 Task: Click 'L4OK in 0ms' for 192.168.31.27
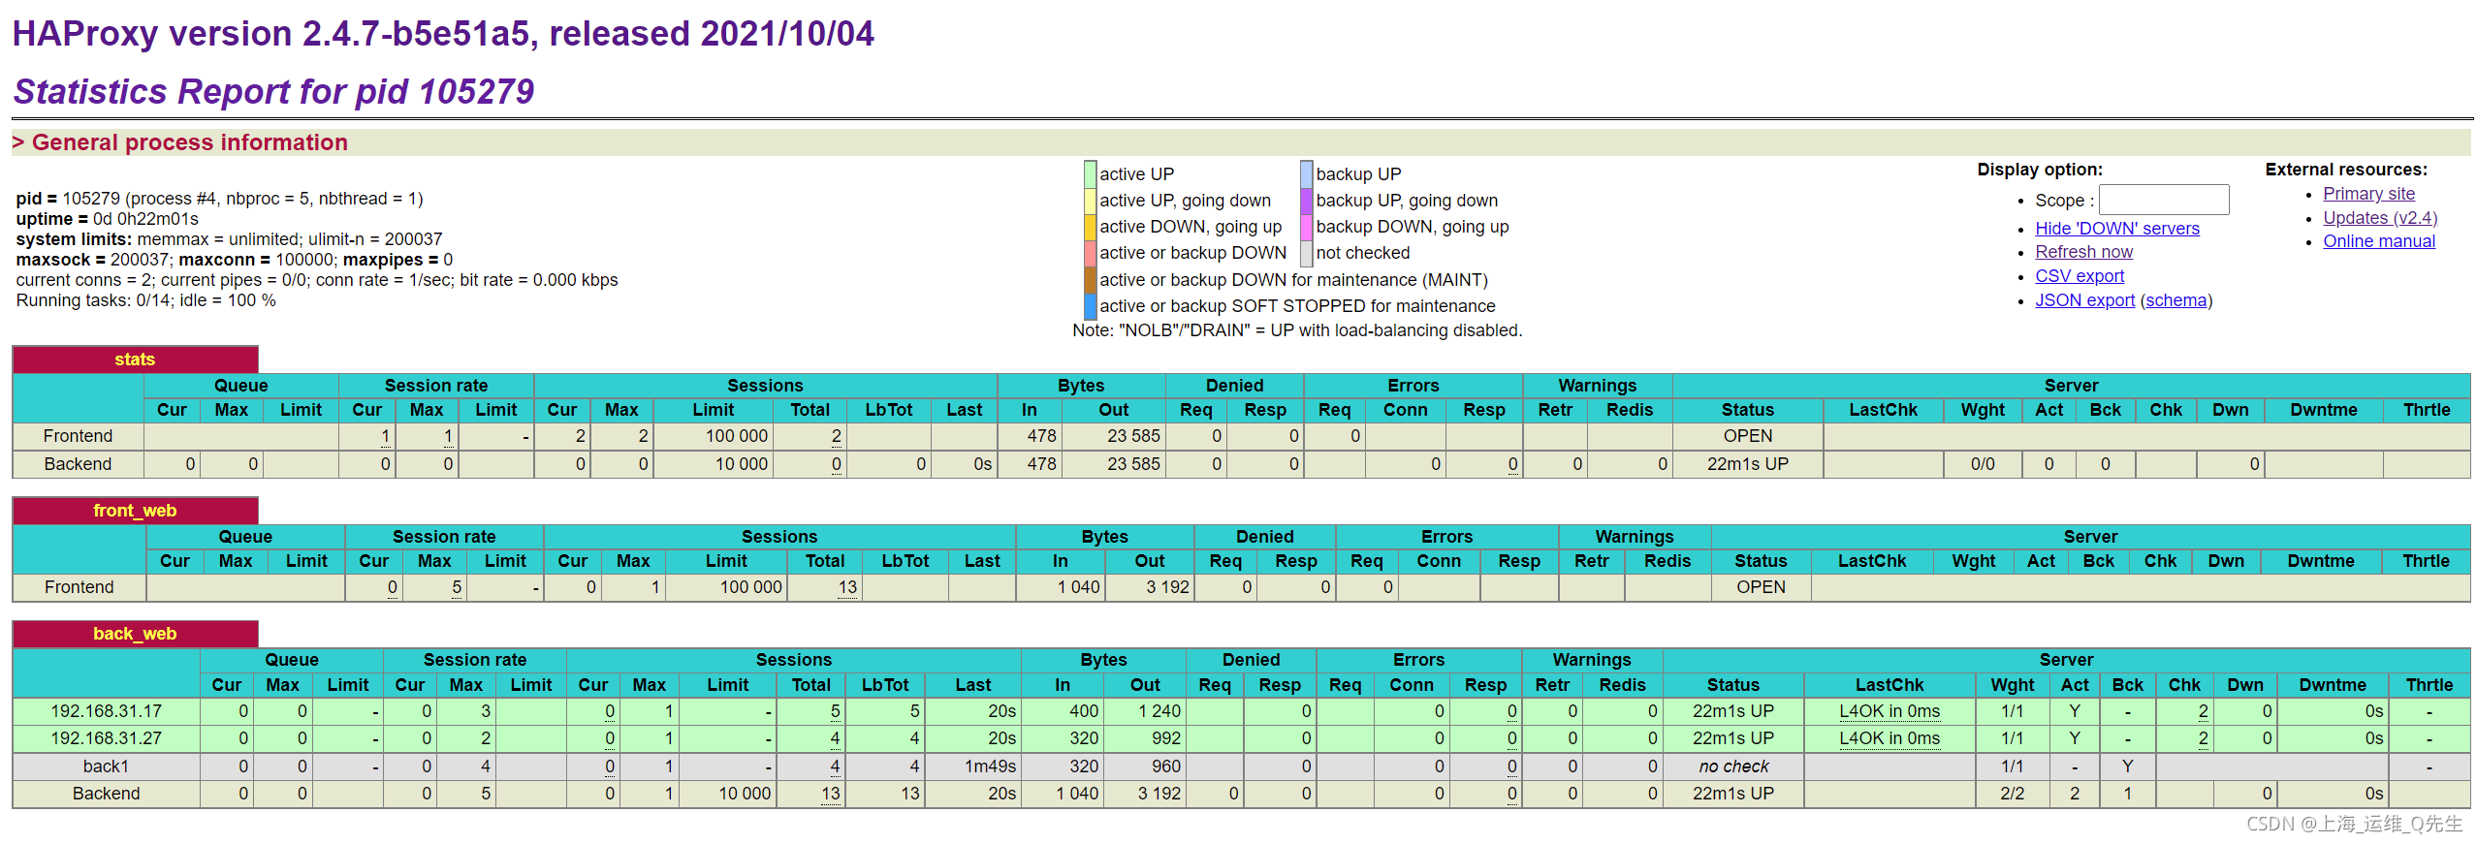point(1889,738)
